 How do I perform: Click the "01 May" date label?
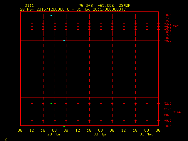click(147, 134)
